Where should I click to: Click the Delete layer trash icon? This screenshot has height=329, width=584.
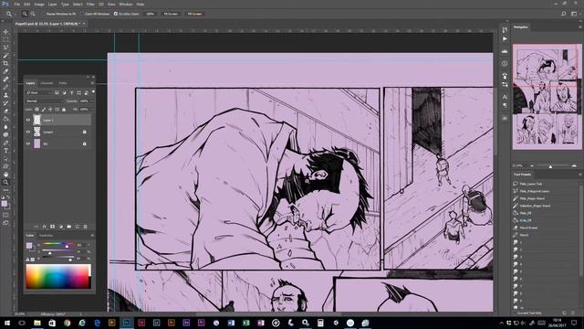click(85, 227)
